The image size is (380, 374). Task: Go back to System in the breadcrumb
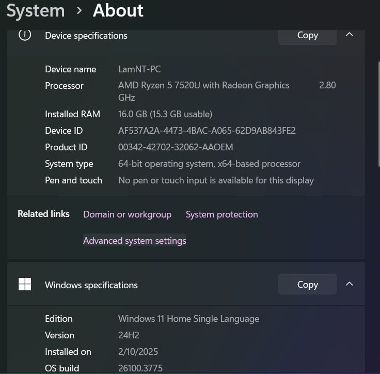point(36,11)
